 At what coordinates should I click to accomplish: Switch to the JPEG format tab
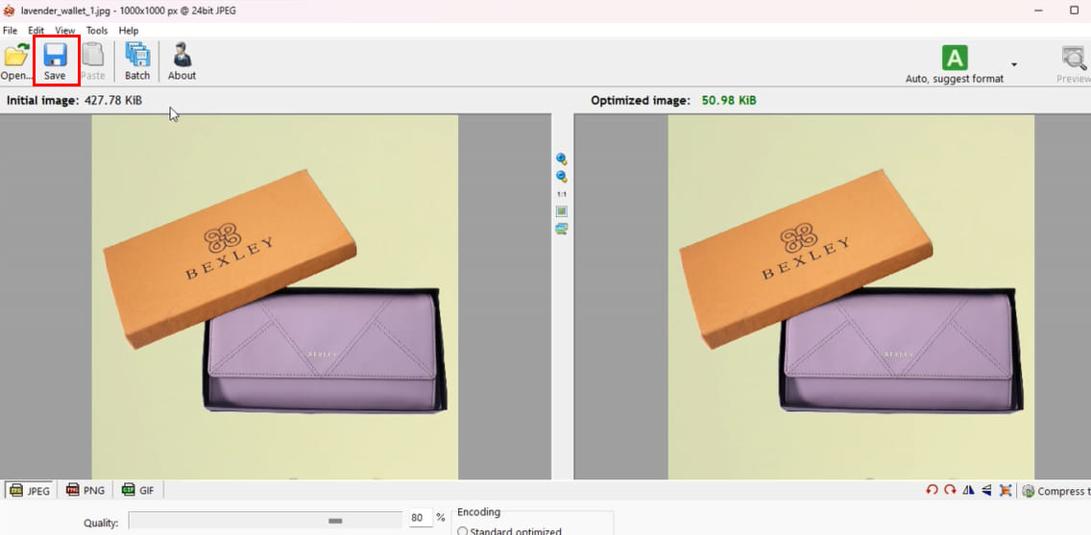click(29, 491)
